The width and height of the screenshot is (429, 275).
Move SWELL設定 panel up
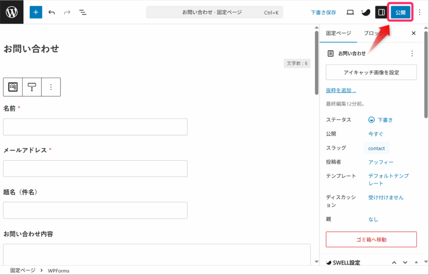pyautogui.click(x=394, y=263)
